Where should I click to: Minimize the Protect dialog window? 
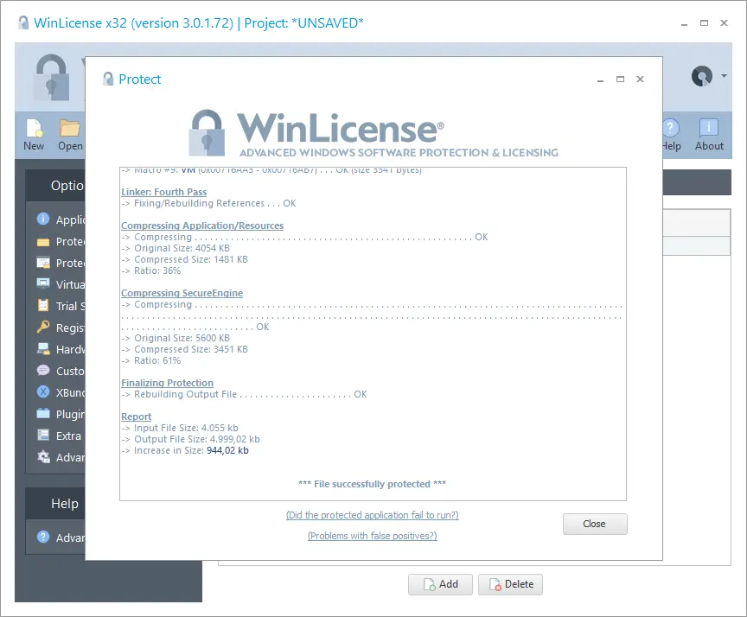tap(600, 80)
